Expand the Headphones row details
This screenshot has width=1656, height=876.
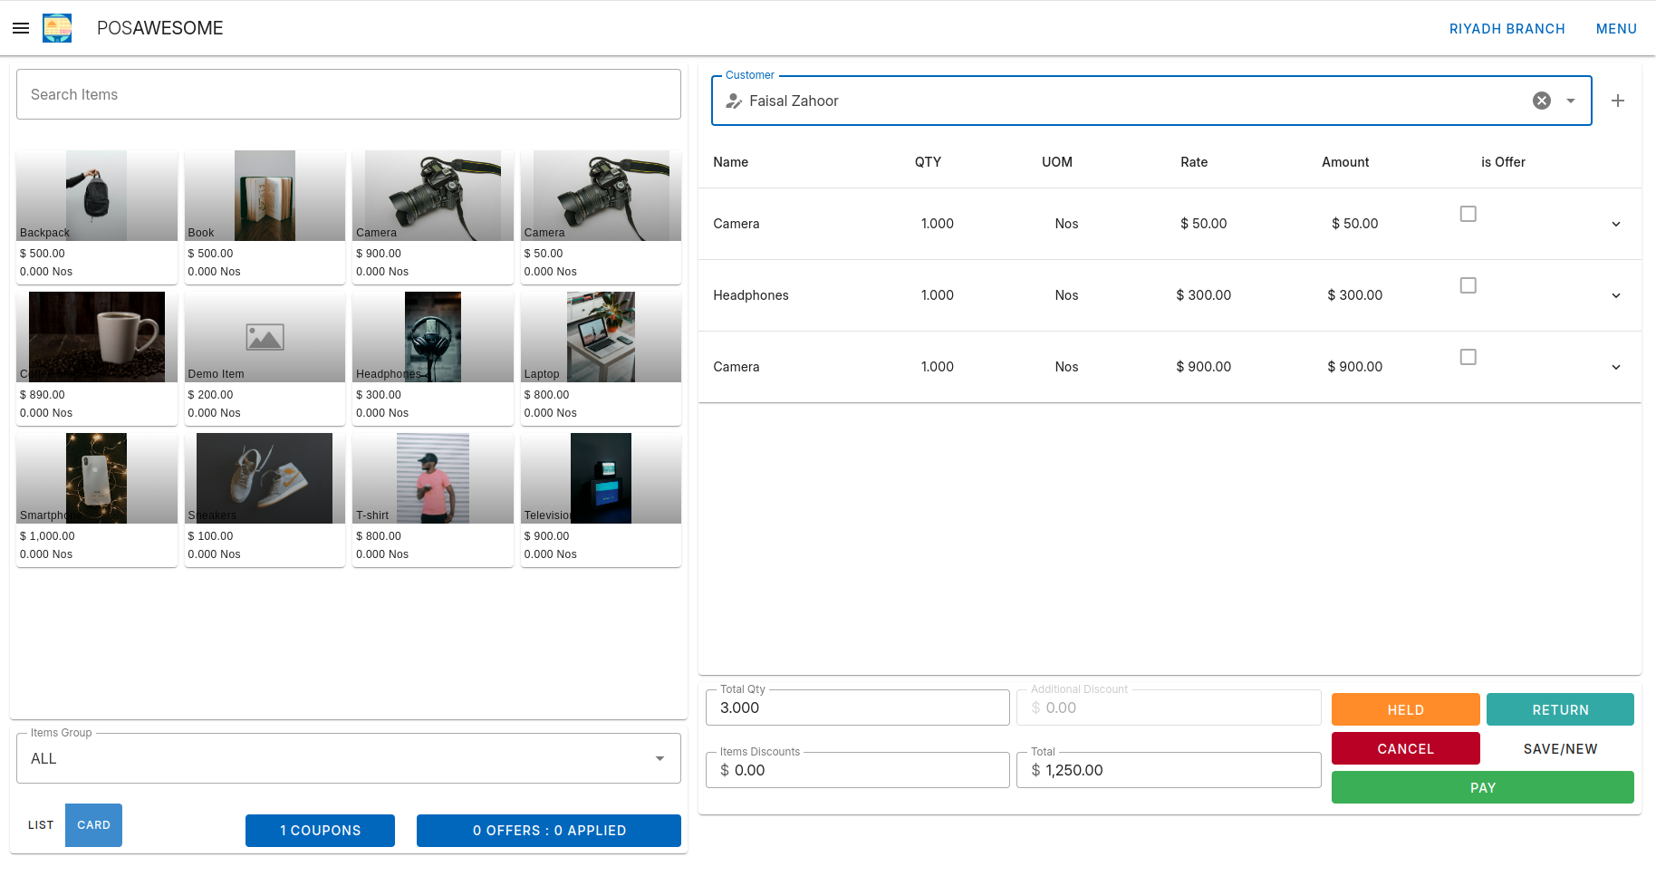point(1616,295)
